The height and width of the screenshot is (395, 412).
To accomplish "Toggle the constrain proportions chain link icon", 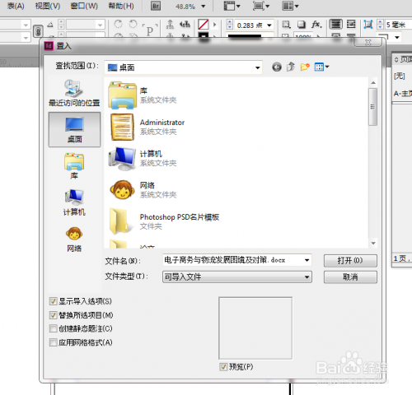I will [x=38, y=31].
